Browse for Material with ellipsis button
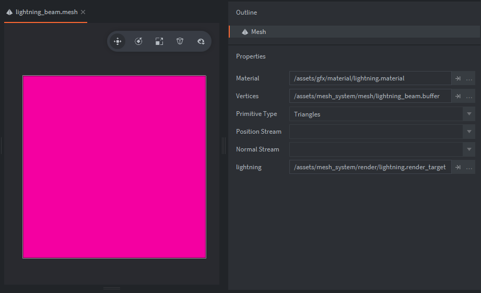This screenshot has height=293, width=481. pyautogui.click(x=469, y=78)
